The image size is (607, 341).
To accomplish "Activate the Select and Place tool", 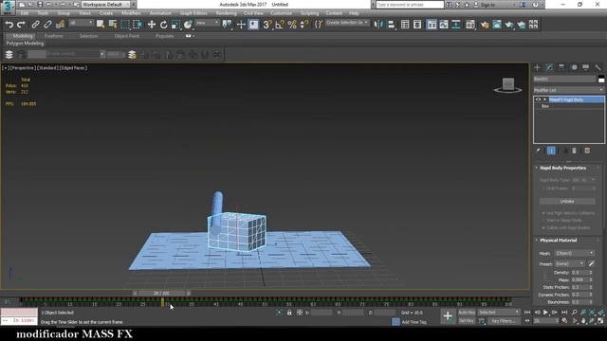I will click(x=188, y=25).
